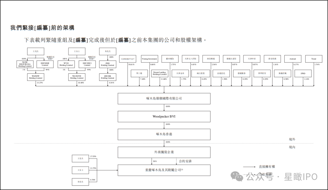Click the Trend shareholder box
328x190 pixels.
[x=313, y=59]
